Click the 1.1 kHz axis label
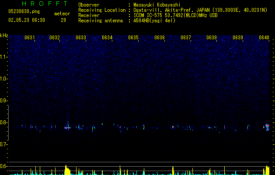This screenshot has width=275, height=175. tap(4, 57)
